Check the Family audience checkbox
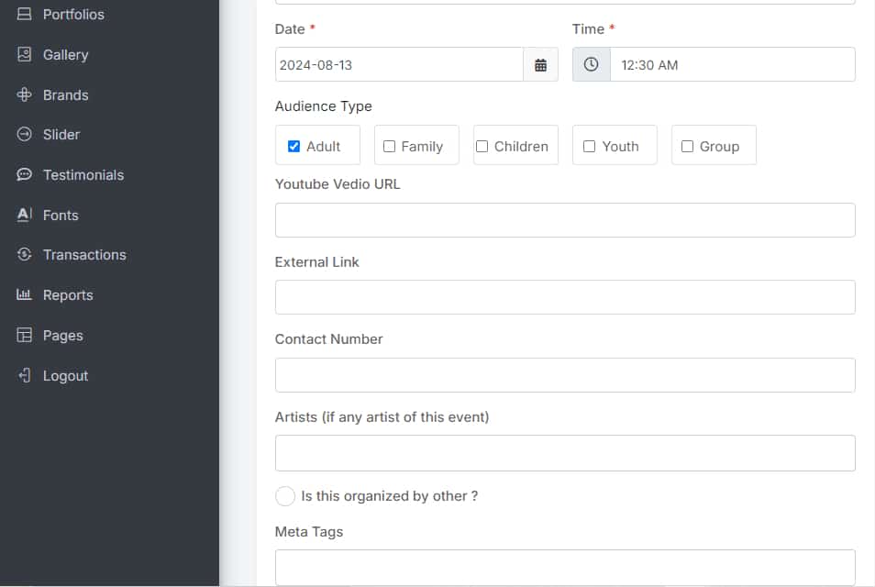Image resolution: width=875 pixels, height=587 pixels. click(389, 146)
